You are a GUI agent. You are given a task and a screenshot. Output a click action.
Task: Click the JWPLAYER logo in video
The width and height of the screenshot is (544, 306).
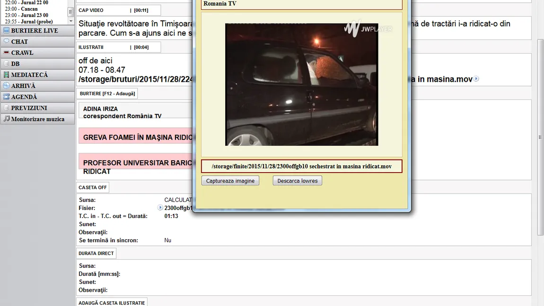click(x=368, y=28)
